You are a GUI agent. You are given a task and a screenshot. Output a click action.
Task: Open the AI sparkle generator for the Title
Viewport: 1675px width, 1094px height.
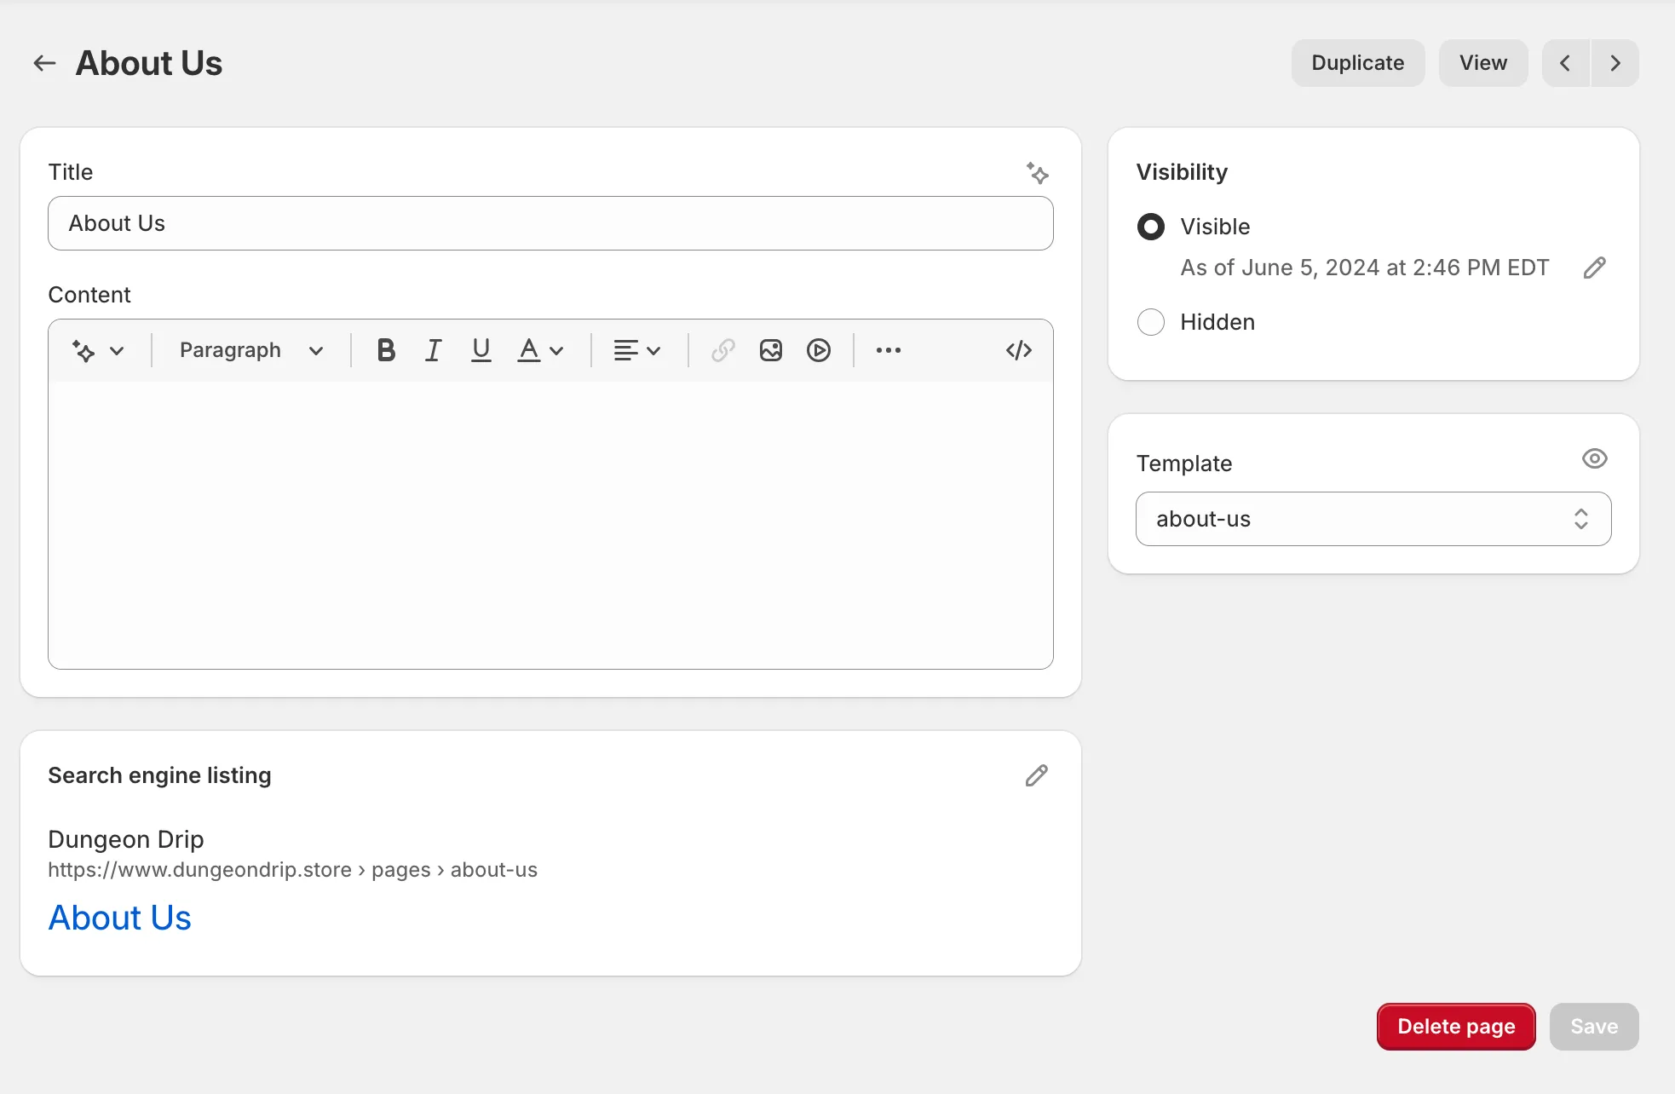(1039, 173)
